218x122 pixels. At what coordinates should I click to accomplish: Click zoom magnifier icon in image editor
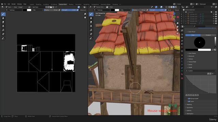[x=85, y=14]
